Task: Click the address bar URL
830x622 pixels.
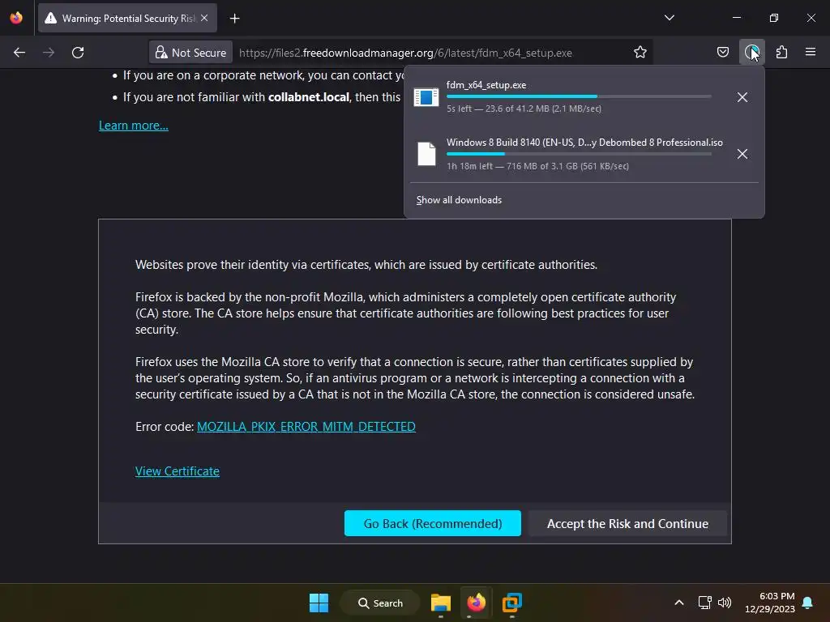Action: [405, 53]
